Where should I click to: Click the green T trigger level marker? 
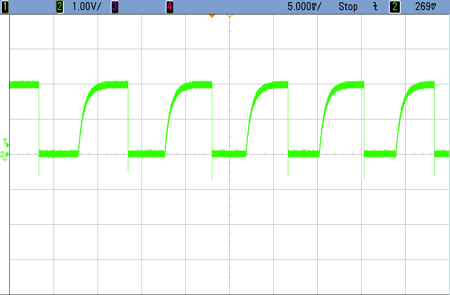click(x=5, y=143)
